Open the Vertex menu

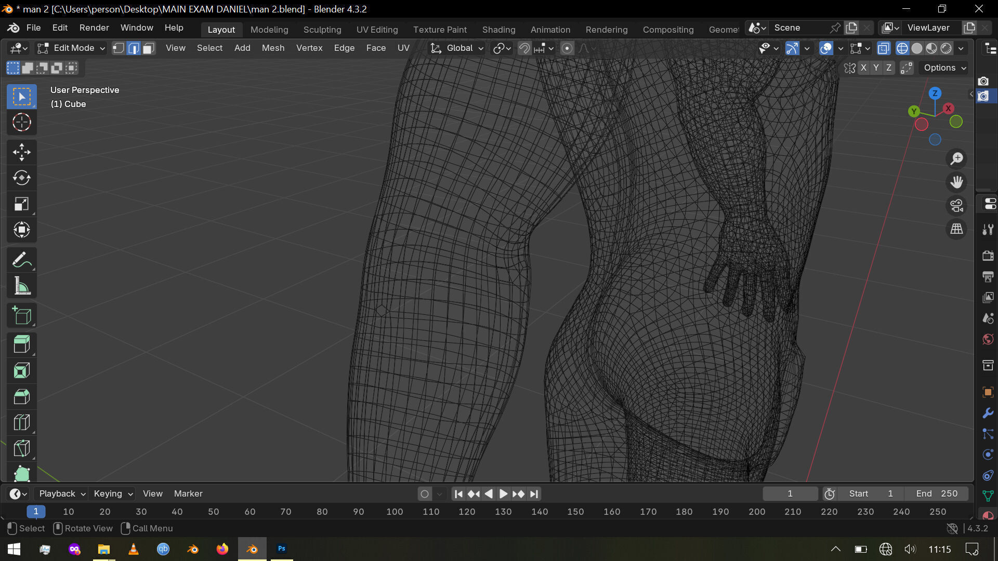click(309, 48)
